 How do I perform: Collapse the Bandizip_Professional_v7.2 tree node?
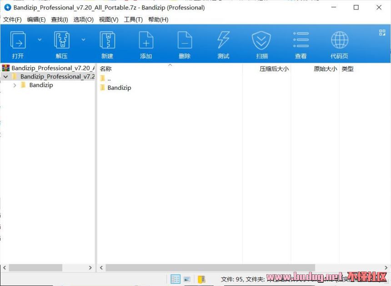pyautogui.click(x=5, y=77)
